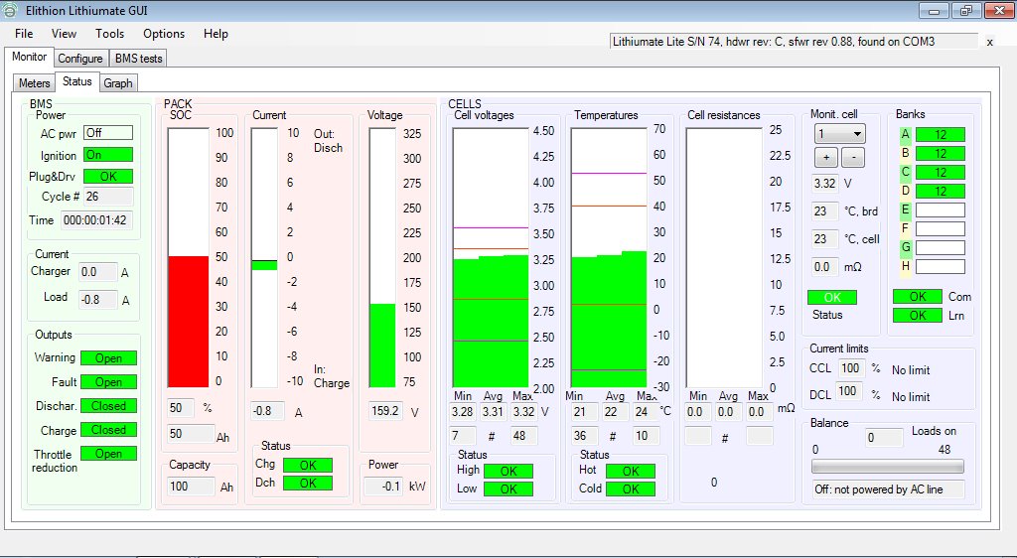Click Bank C cell count field
This screenshot has height=558, width=1017.
941,173
